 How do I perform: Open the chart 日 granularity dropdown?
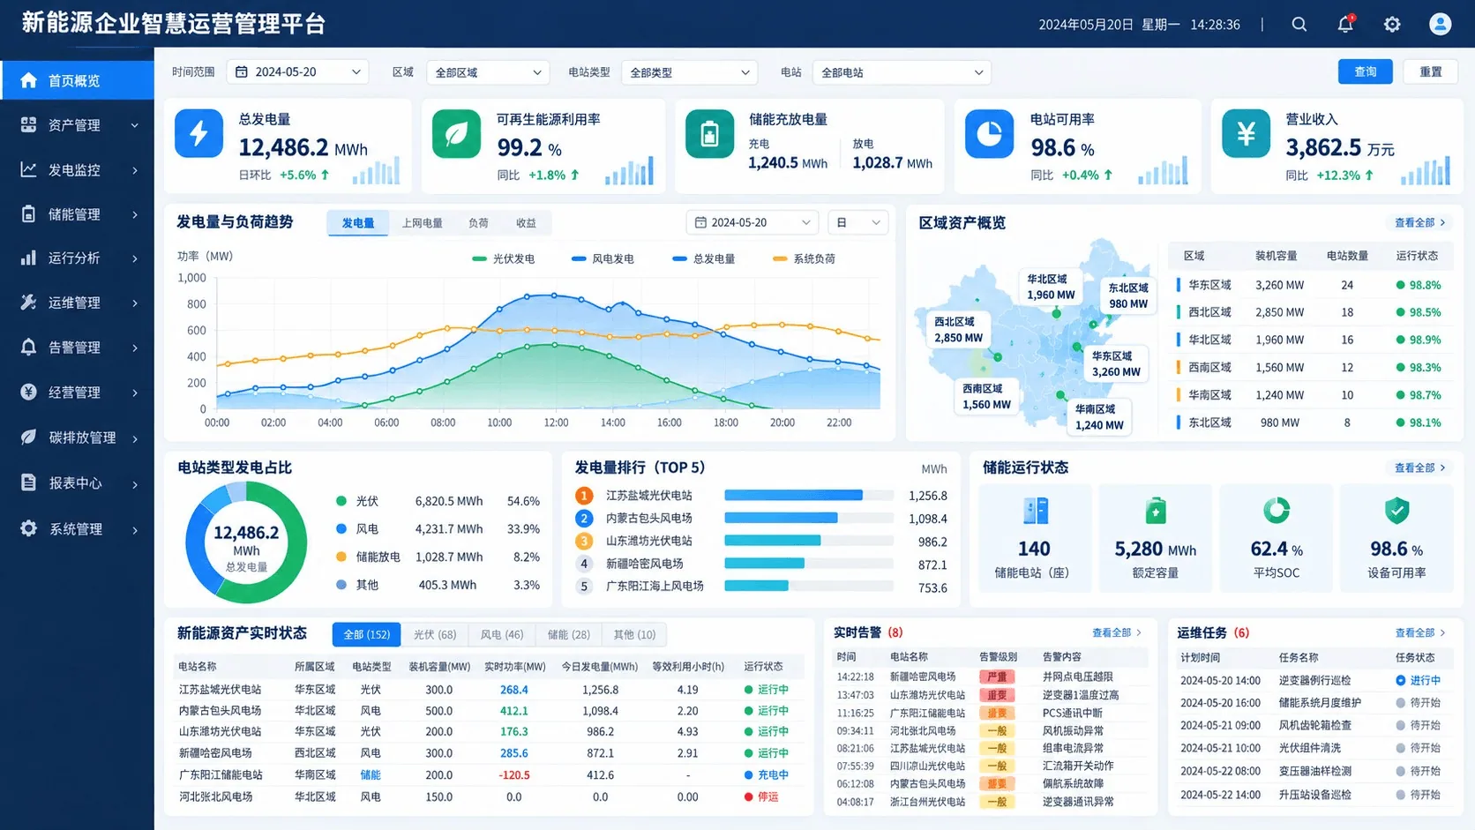click(858, 222)
